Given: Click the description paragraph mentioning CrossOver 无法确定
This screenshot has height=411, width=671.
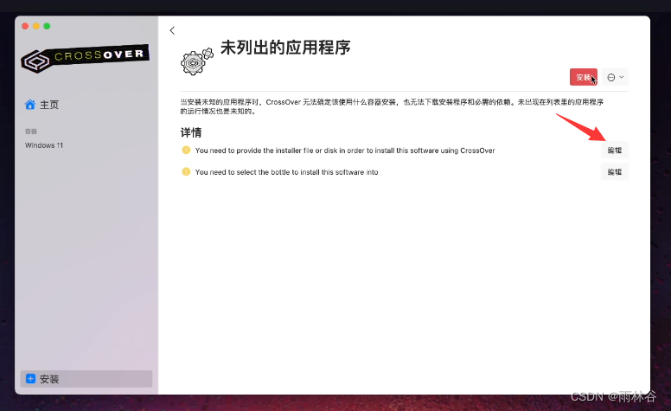Looking at the screenshot, I should coord(392,106).
